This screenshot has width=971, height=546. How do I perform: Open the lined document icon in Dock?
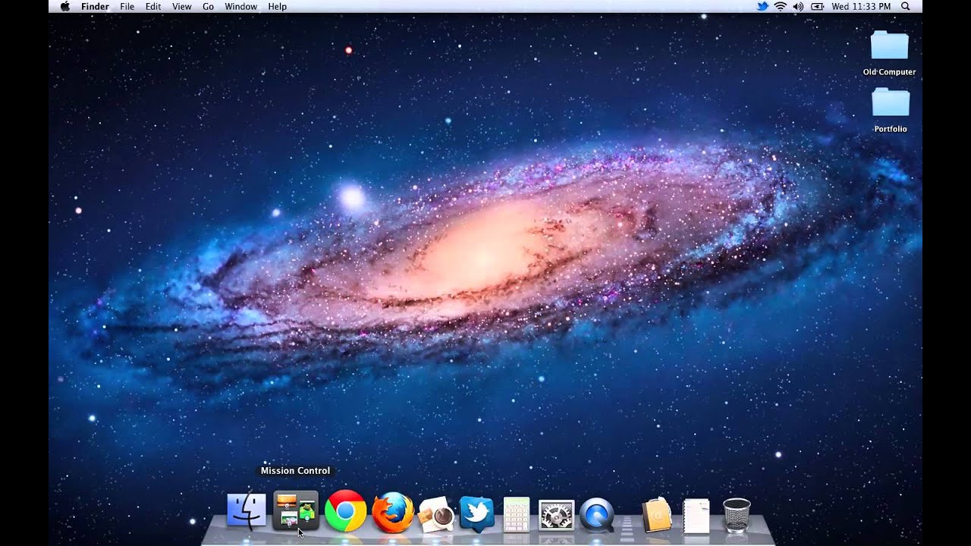pyautogui.click(x=696, y=515)
